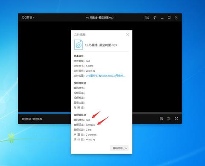The width and height of the screenshot is (205, 166).
Task: Click the empty 显示比率 row label
Action: [79, 103]
